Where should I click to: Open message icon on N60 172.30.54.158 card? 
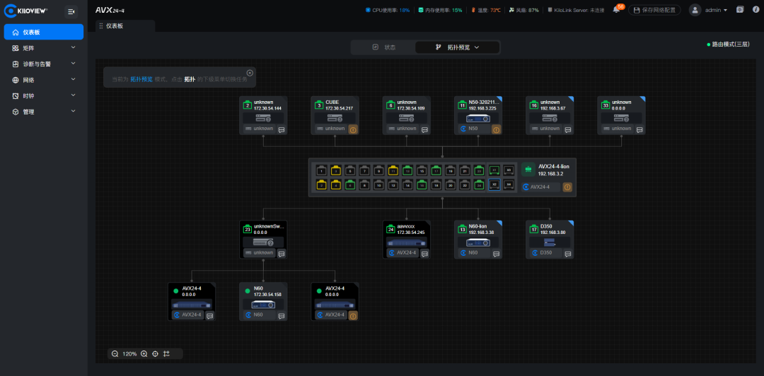click(x=282, y=316)
